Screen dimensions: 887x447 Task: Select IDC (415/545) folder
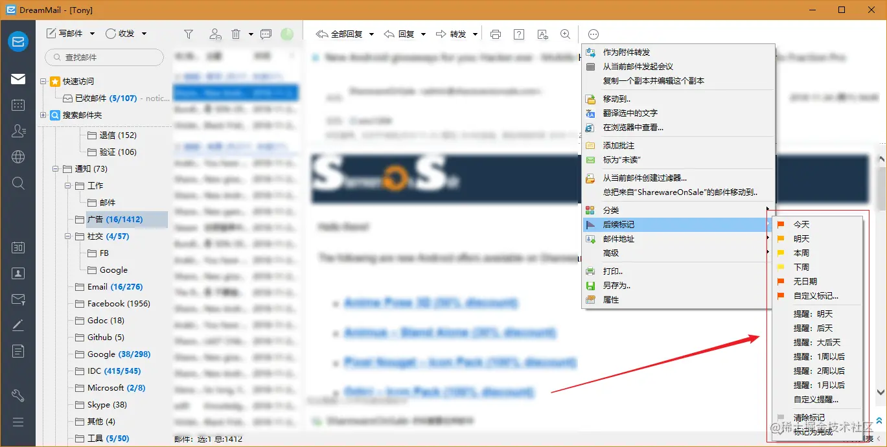pyautogui.click(x=108, y=371)
